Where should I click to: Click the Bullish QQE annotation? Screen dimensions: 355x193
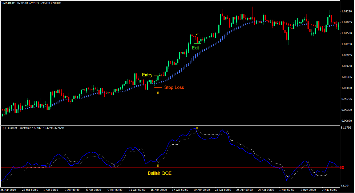pyautogui.click(x=160, y=173)
